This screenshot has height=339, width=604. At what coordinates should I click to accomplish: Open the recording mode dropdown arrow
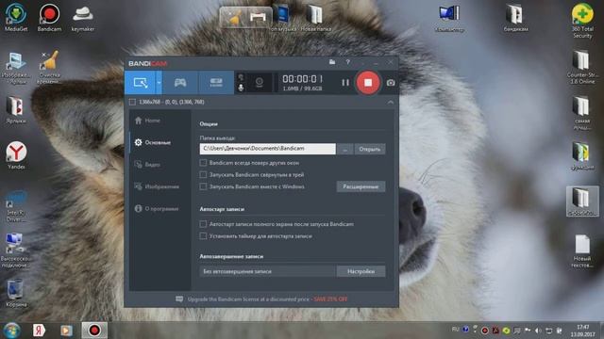[x=159, y=82]
